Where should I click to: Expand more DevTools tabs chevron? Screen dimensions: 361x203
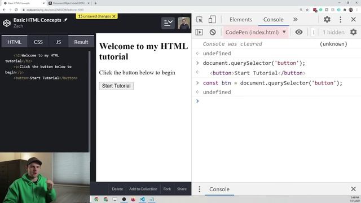pyautogui.click(x=296, y=20)
